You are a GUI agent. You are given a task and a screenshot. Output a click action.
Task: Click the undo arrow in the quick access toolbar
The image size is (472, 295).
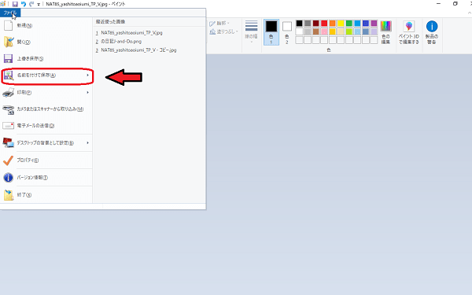click(x=23, y=4)
